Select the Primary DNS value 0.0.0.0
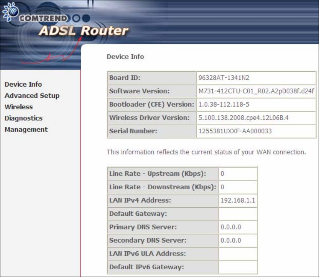 coord(231,227)
